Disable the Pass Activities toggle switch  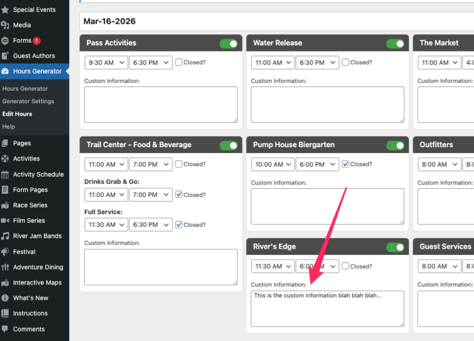229,43
